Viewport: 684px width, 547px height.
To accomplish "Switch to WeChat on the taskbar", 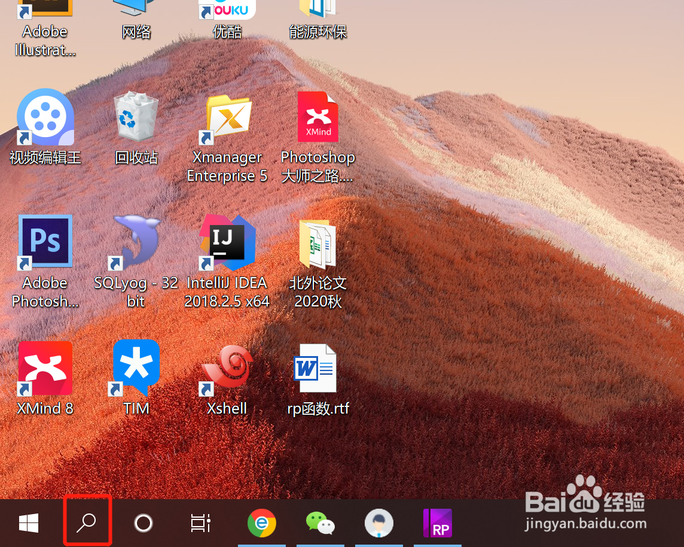I will (x=320, y=523).
